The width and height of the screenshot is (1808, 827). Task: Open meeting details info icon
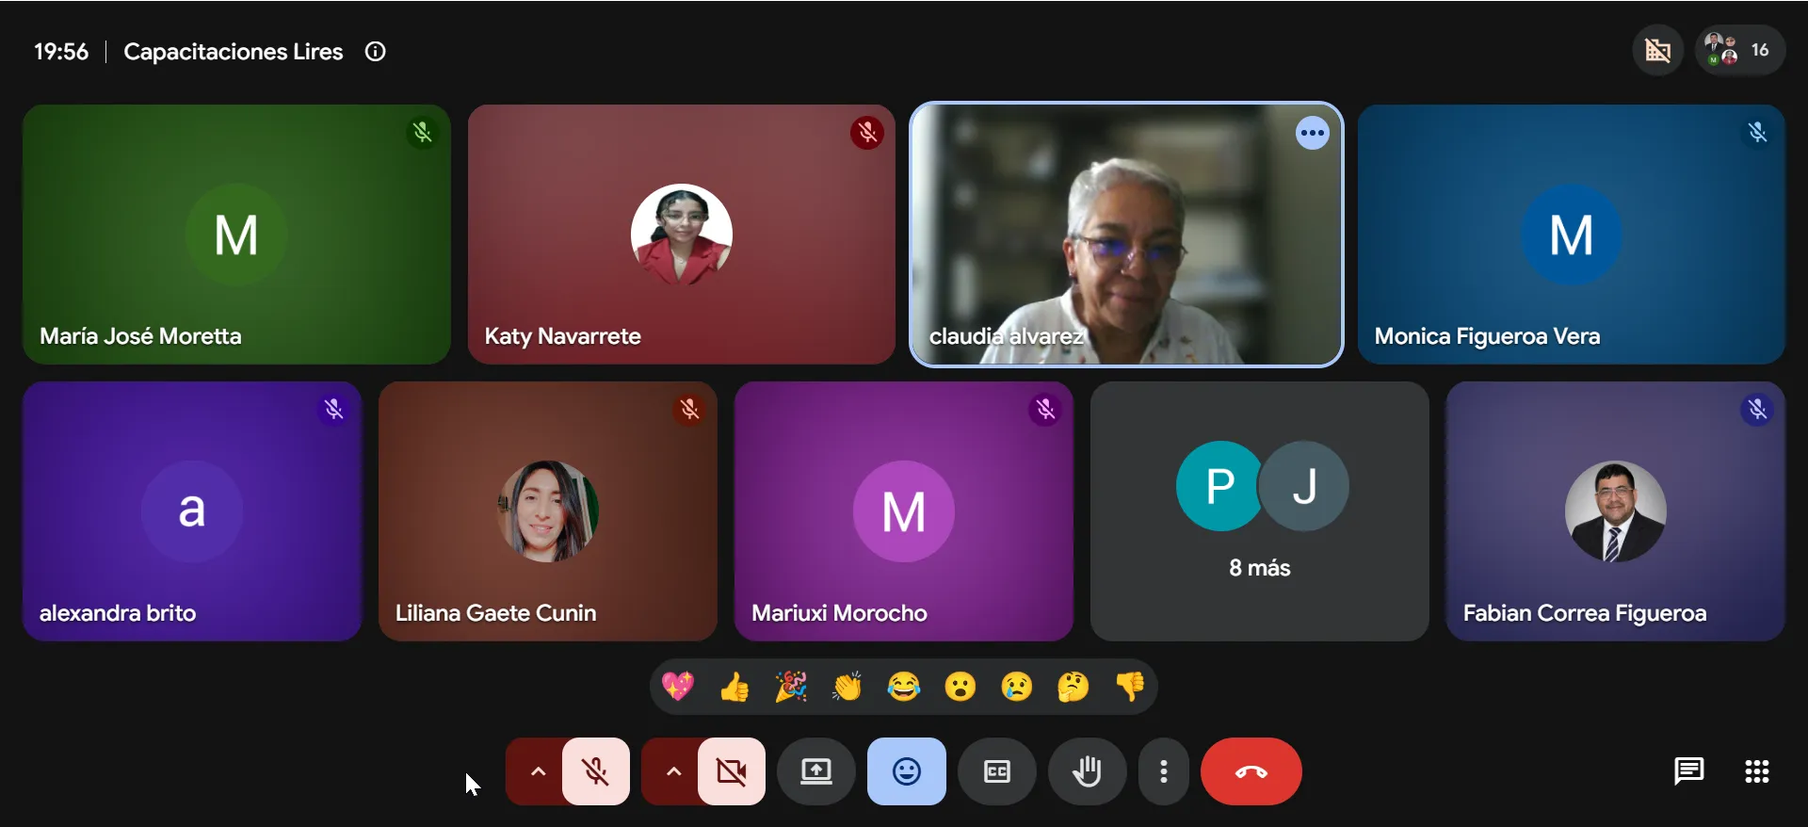376,52
